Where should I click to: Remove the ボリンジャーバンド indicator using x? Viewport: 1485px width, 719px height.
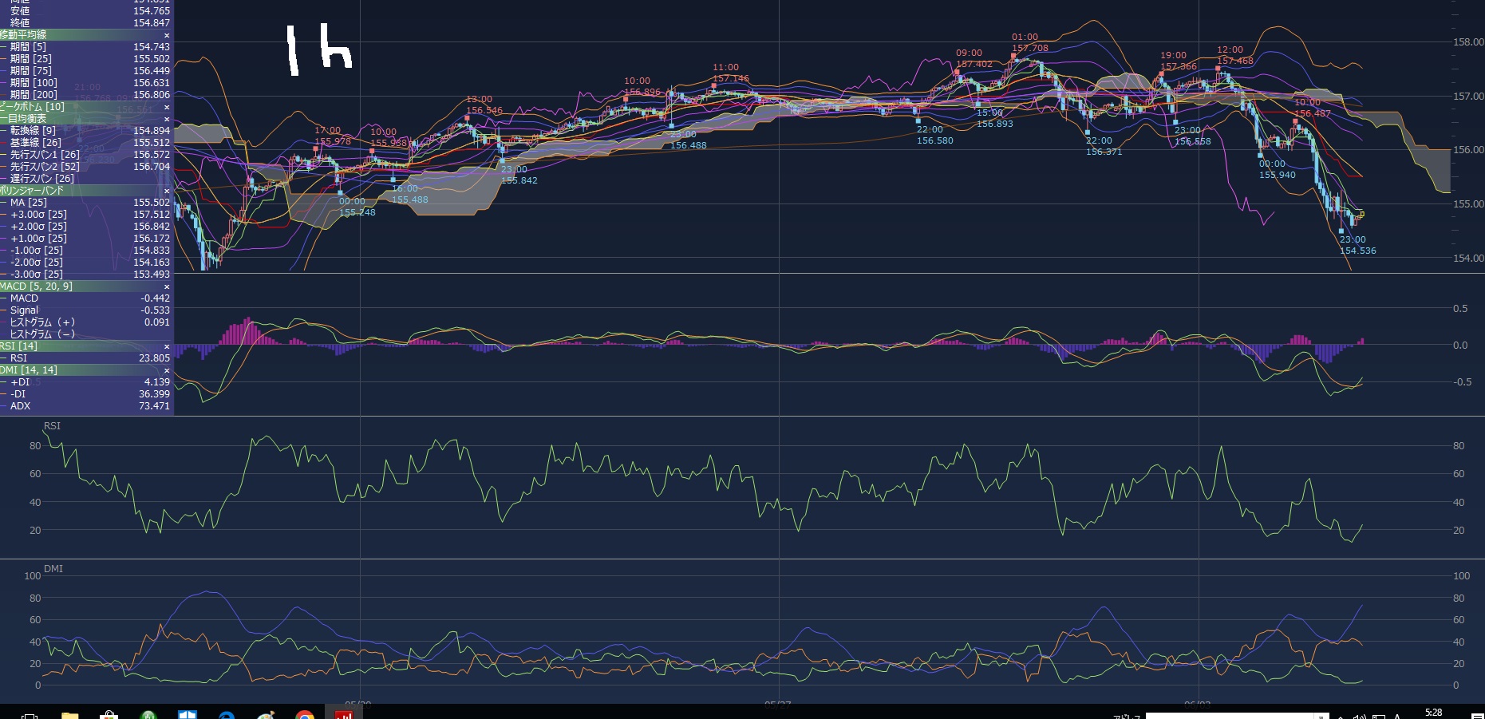click(x=167, y=191)
